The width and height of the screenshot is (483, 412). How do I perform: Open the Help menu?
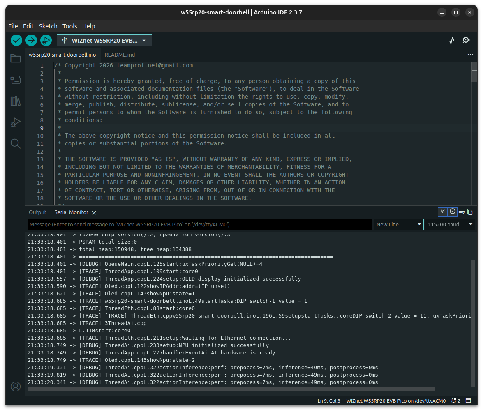tap(88, 26)
